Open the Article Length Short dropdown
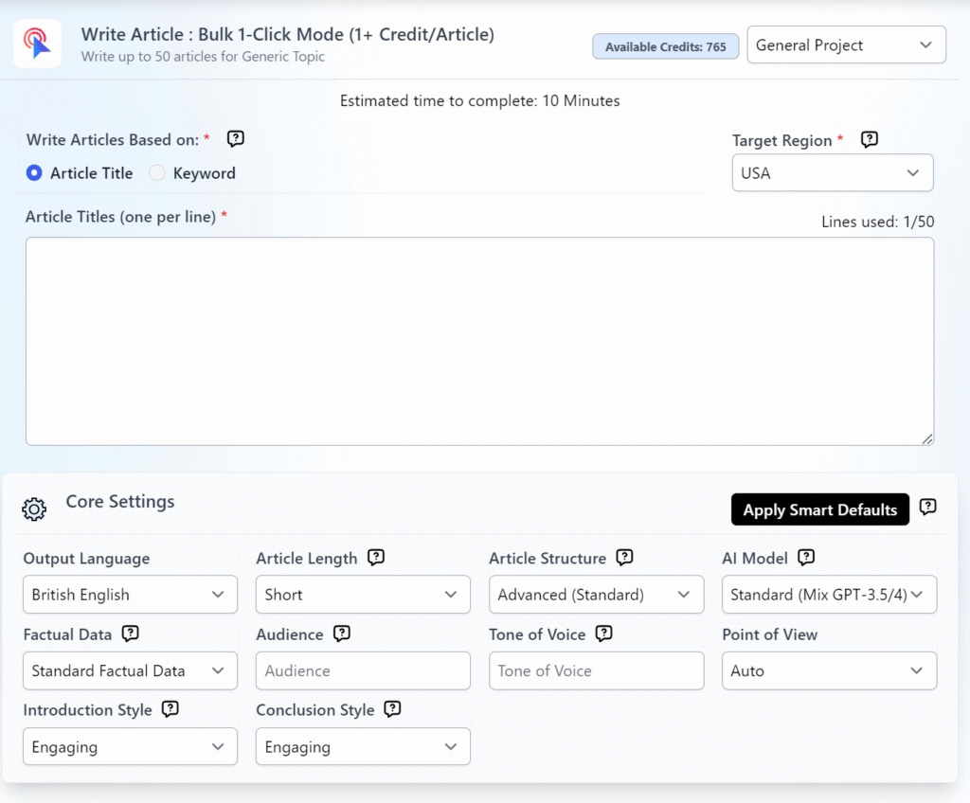970x803 pixels. pyautogui.click(x=363, y=595)
